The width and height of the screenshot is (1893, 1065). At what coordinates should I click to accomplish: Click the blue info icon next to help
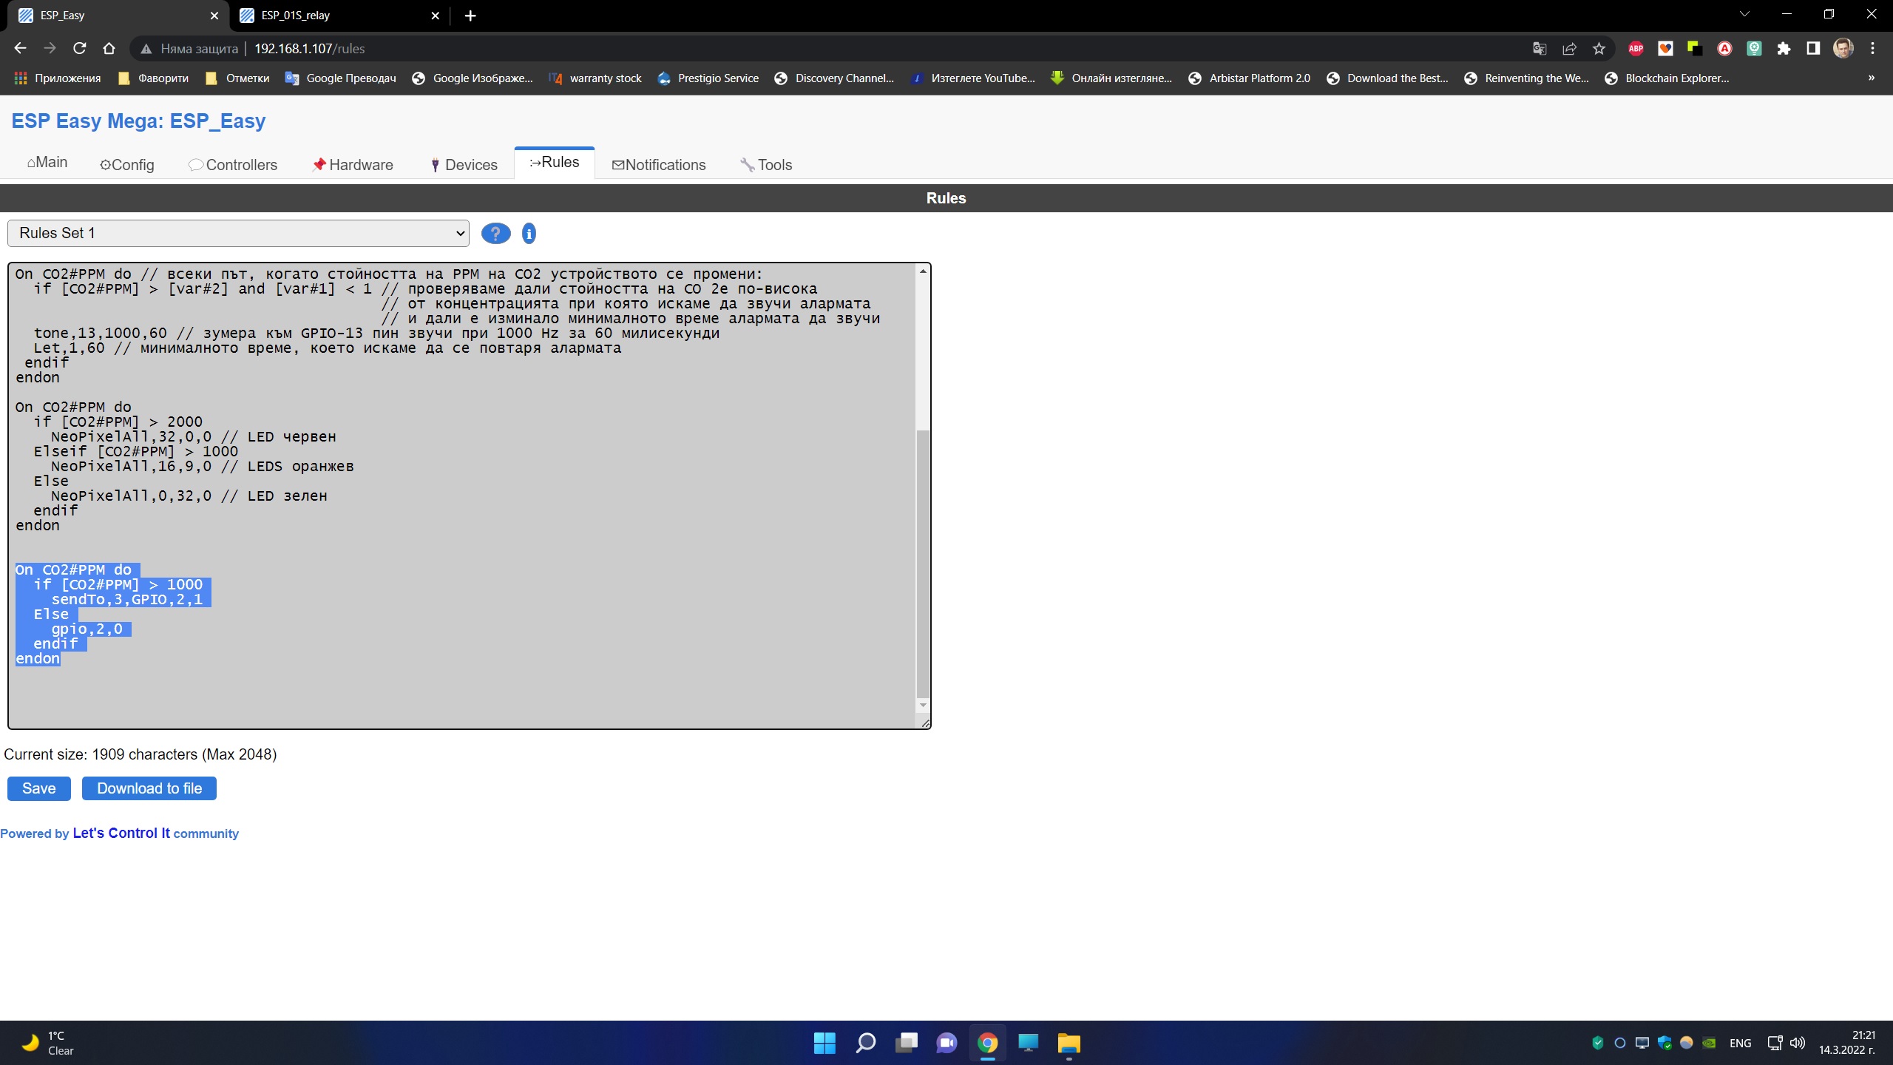click(x=529, y=234)
